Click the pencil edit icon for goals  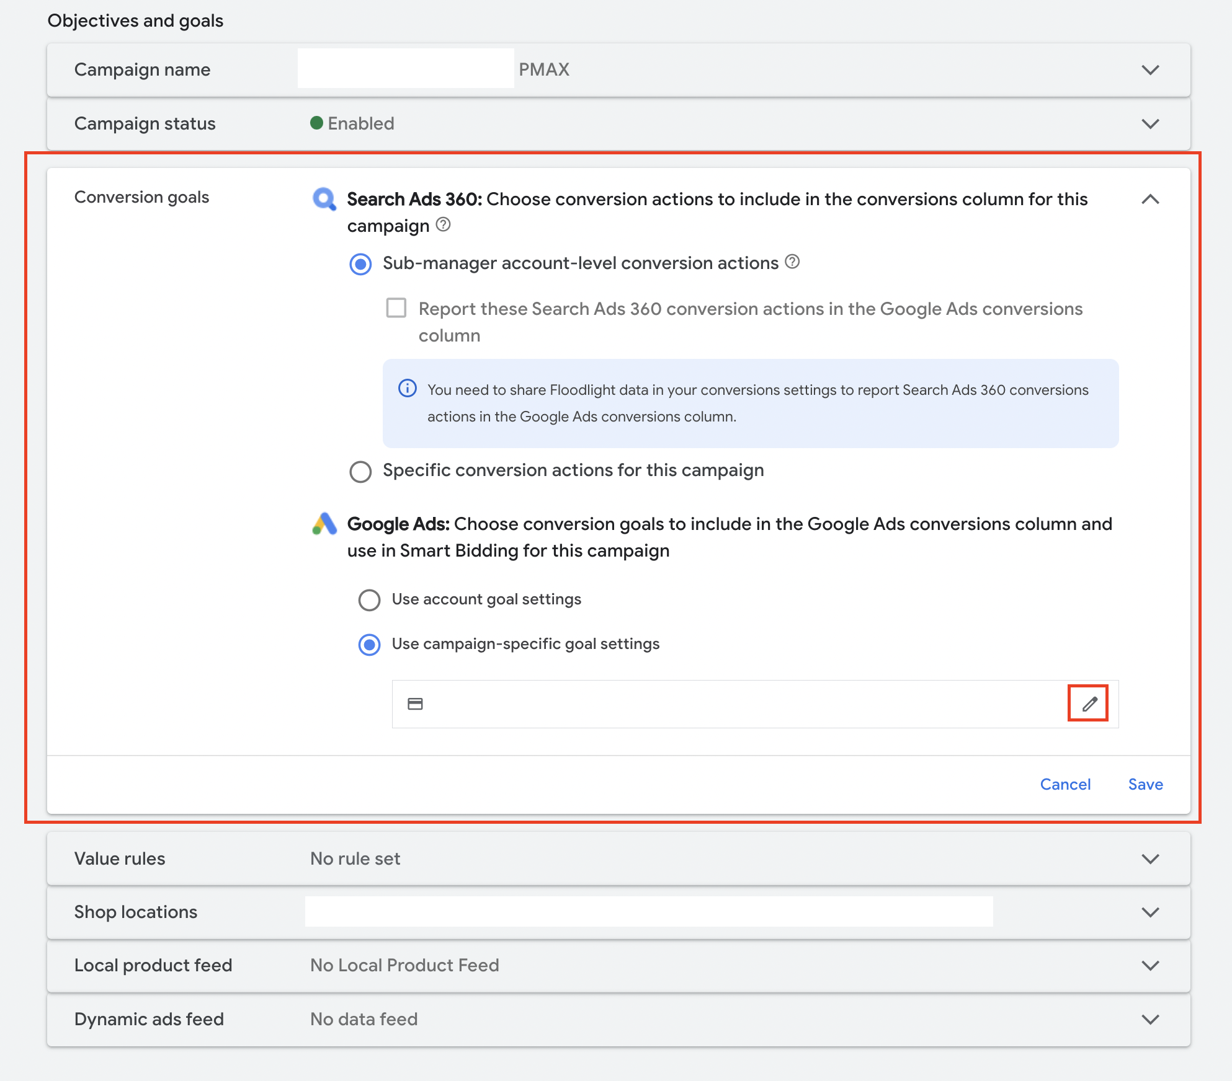coord(1089,704)
